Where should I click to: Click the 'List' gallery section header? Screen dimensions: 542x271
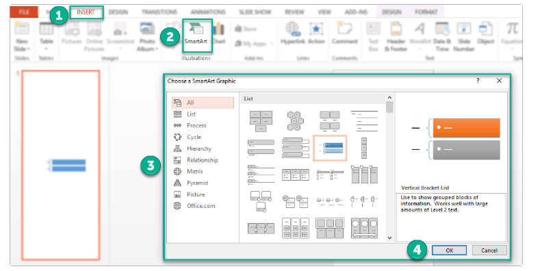point(248,99)
